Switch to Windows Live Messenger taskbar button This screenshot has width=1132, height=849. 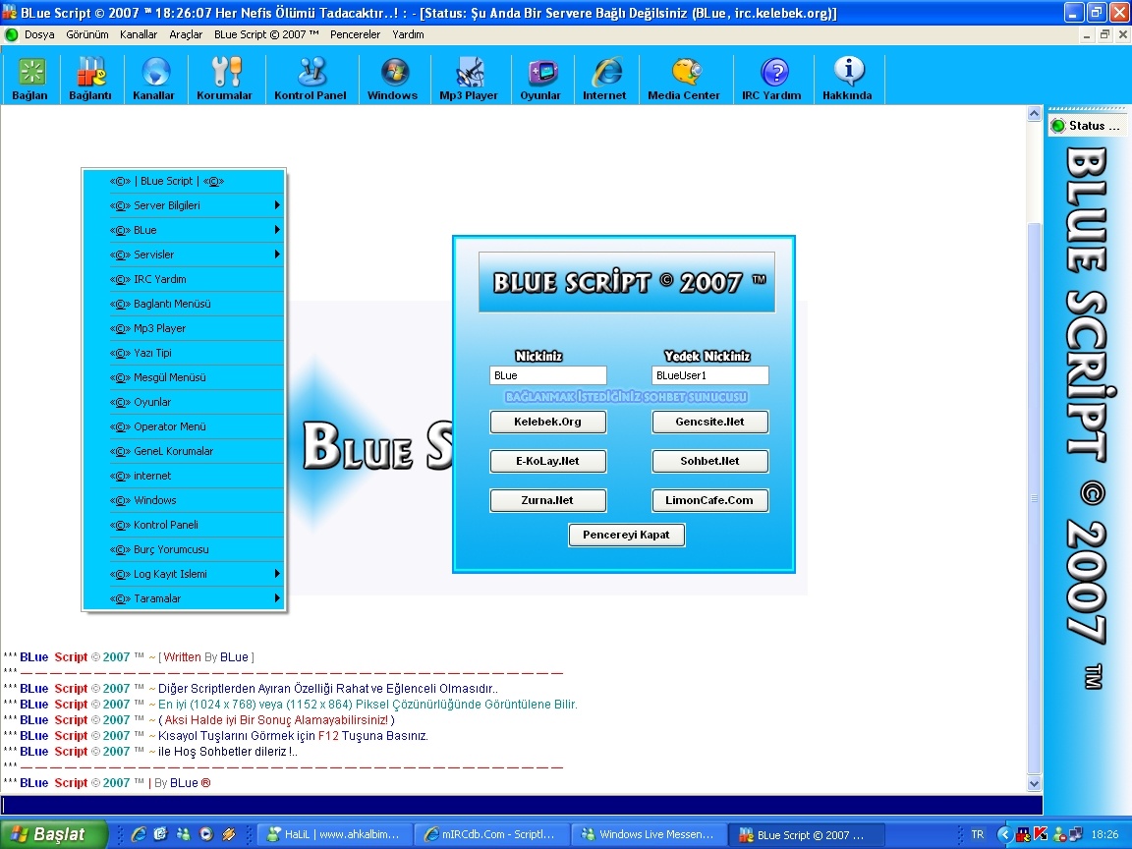coord(649,834)
